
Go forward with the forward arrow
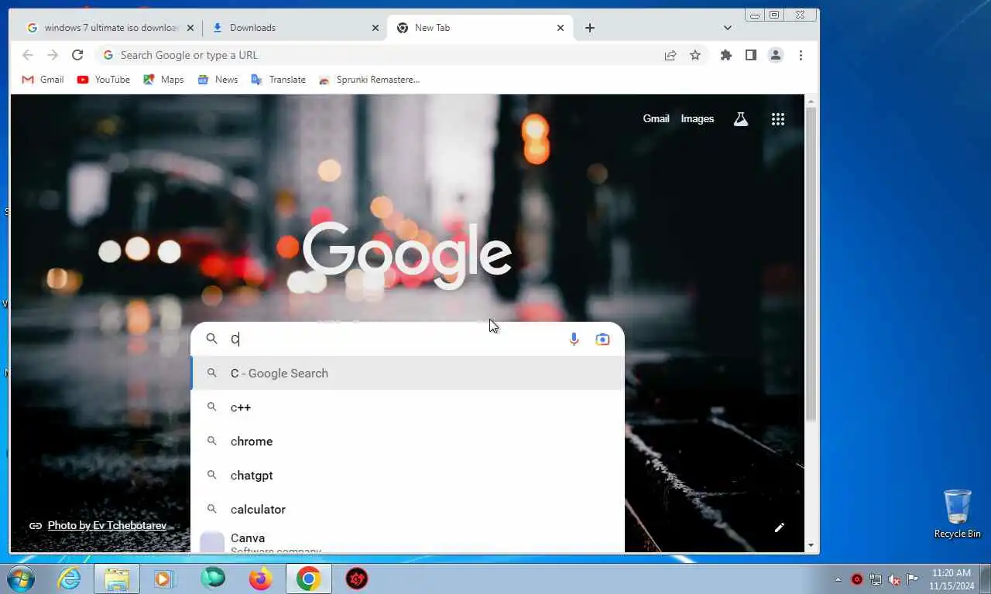pyautogui.click(x=53, y=55)
